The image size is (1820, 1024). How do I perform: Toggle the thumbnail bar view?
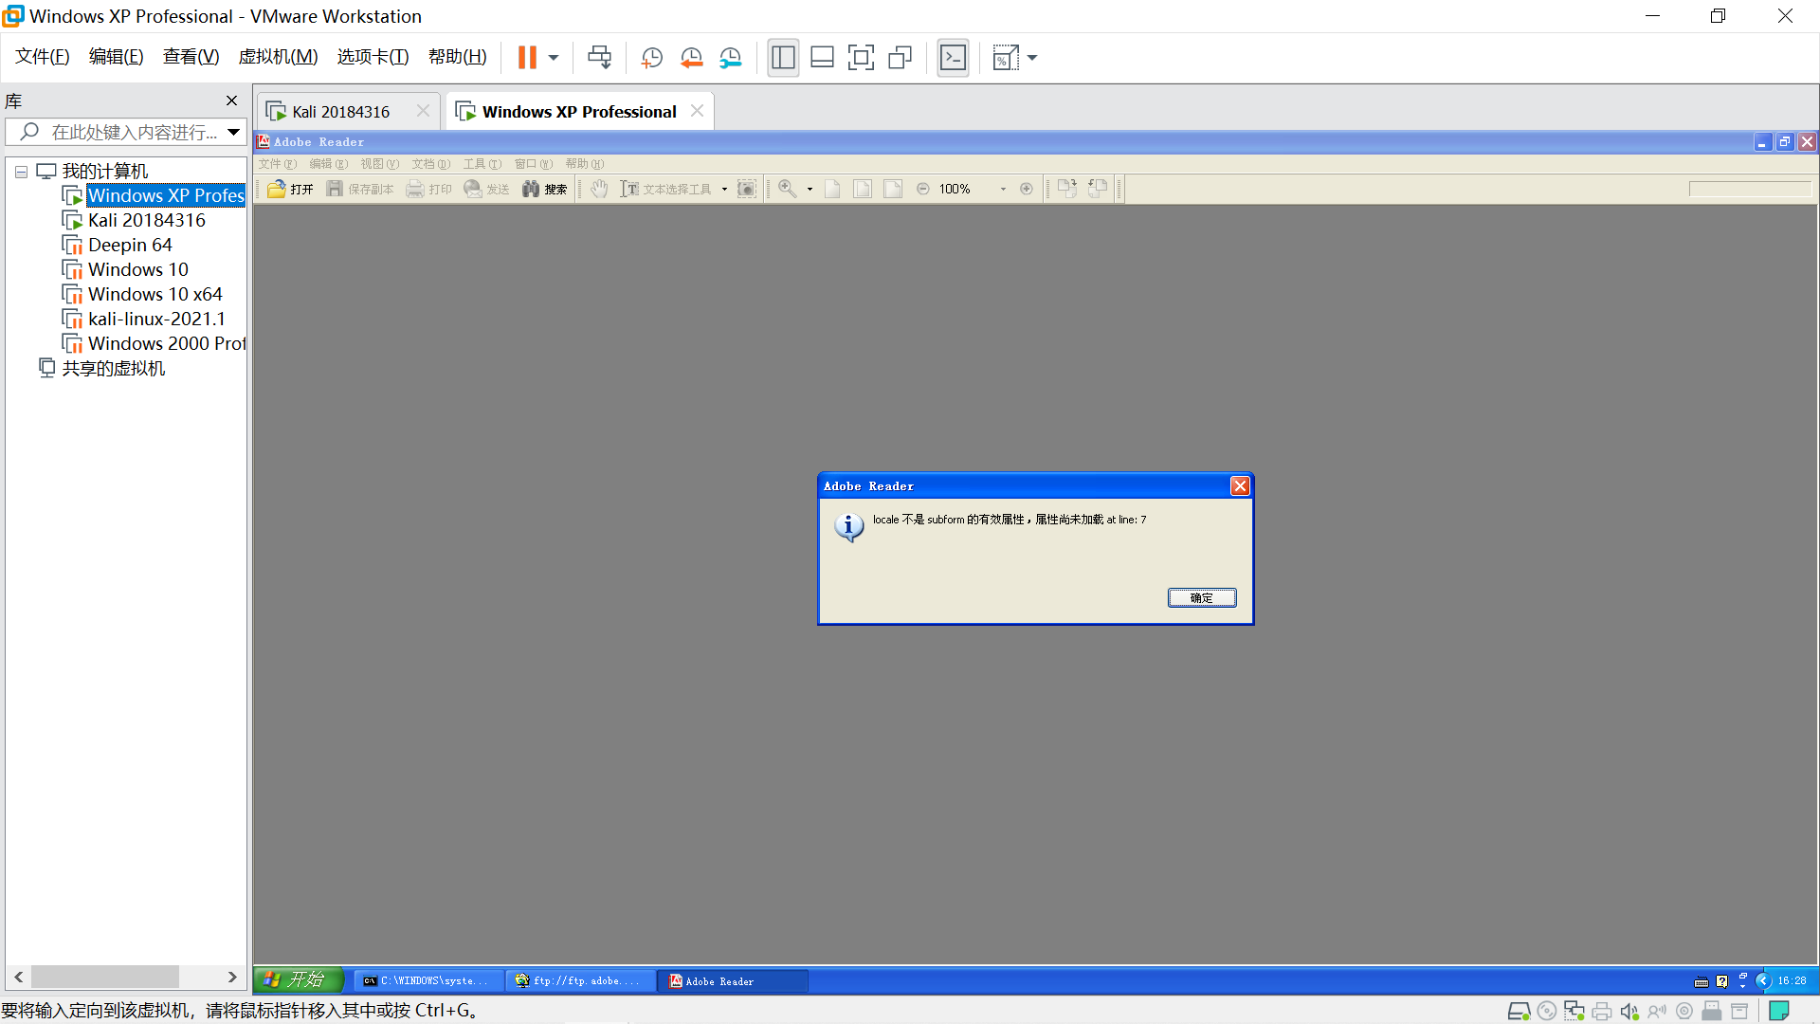(822, 58)
